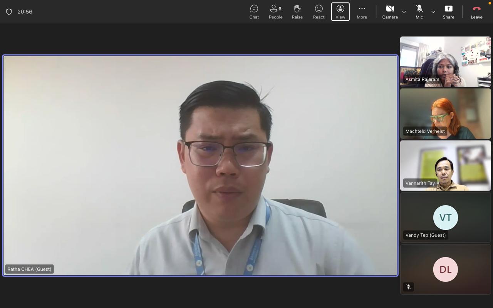Open the Chat panel
The height and width of the screenshot is (308, 493).
[x=254, y=12]
